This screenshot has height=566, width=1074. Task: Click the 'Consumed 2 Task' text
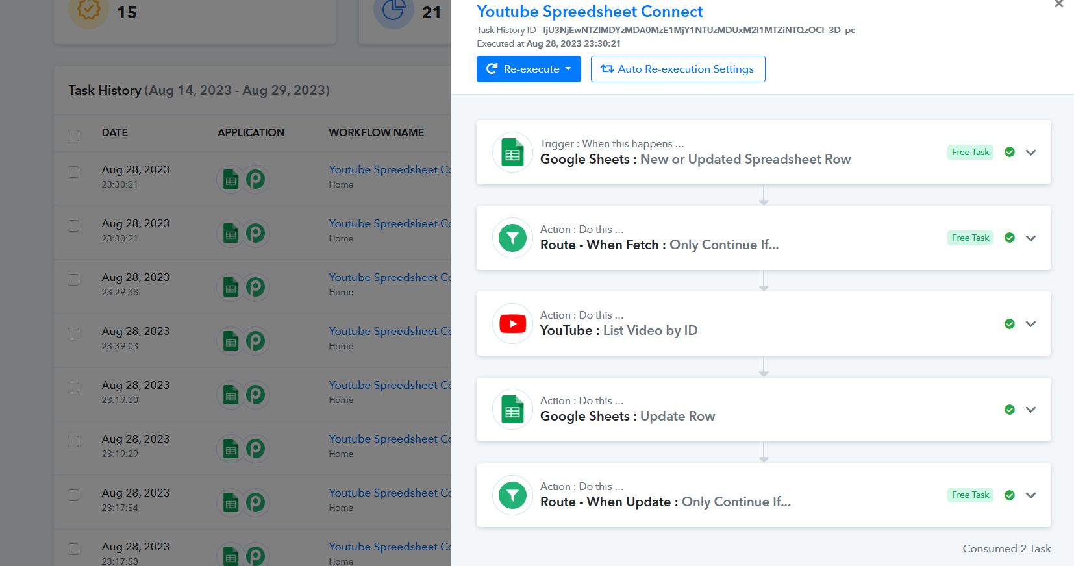[1006, 548]
